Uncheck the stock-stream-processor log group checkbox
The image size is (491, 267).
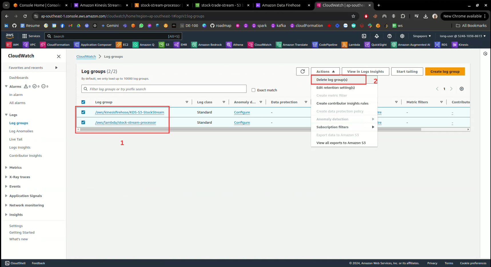tap(83, 123)
